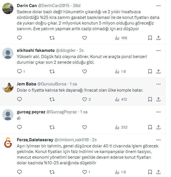Share Derin Can's tweet
171x177 pixels.
(158, 38)
